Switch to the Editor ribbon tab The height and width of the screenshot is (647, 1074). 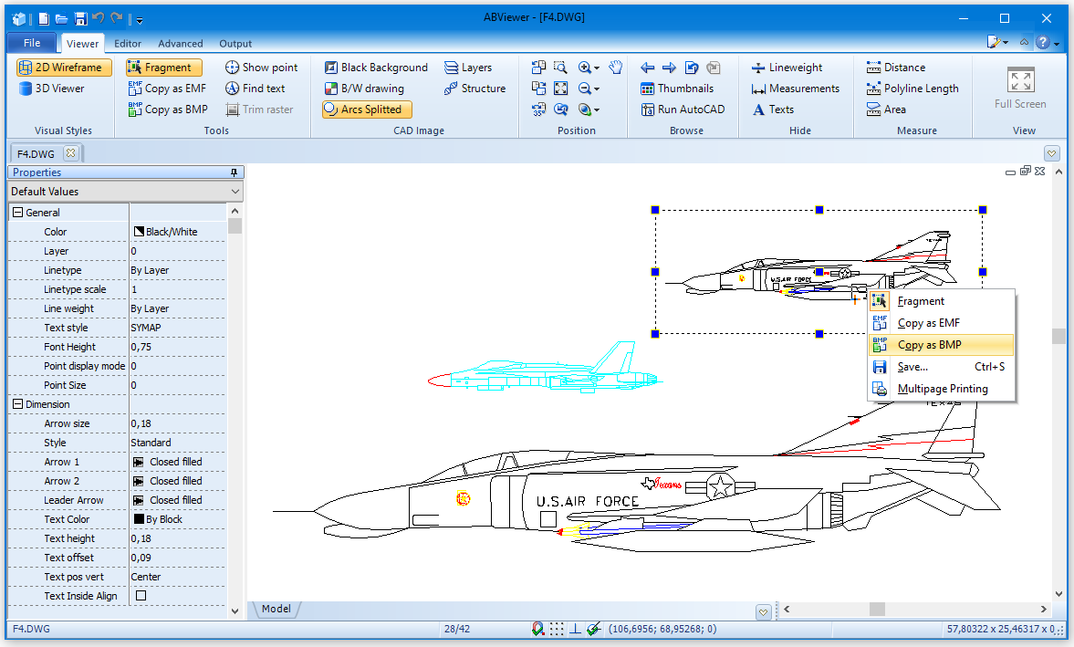click(x=128, y=43)
